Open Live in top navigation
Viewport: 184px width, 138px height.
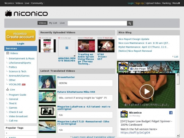tap(27, 3)
